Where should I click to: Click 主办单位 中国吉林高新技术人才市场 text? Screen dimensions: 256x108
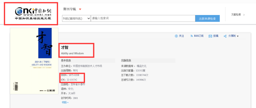click(x=81, y=66)
